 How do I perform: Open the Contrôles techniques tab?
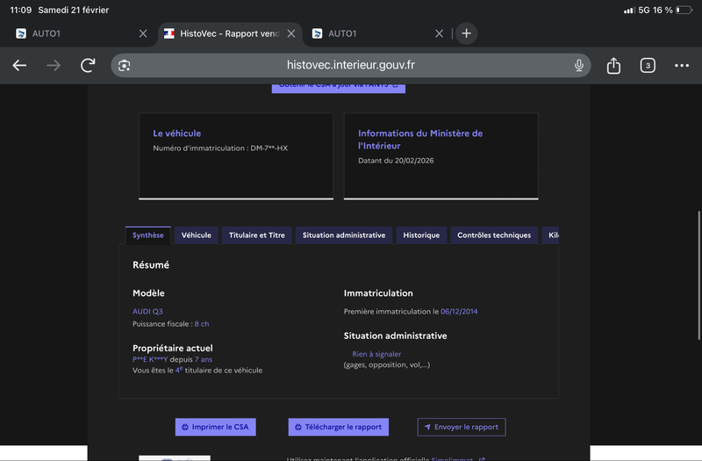point(493,235)
